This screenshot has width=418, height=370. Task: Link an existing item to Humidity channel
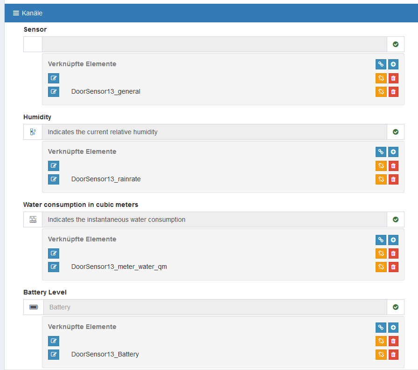tap(381, 152)
